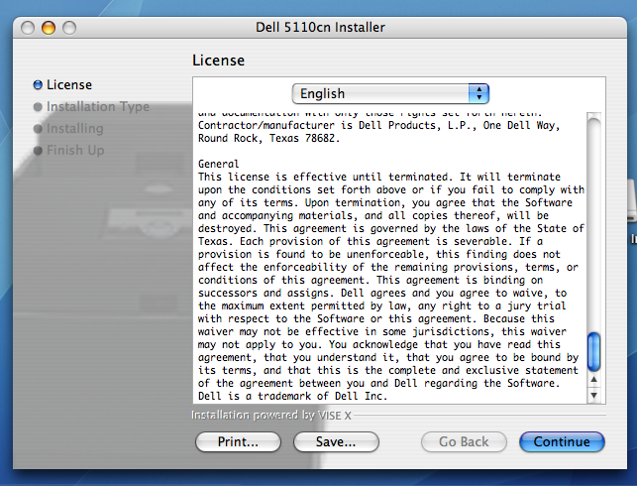Minimize the Dell 5110cn Installer window
The image size is (637, 486).
click(x=49, y=28)
